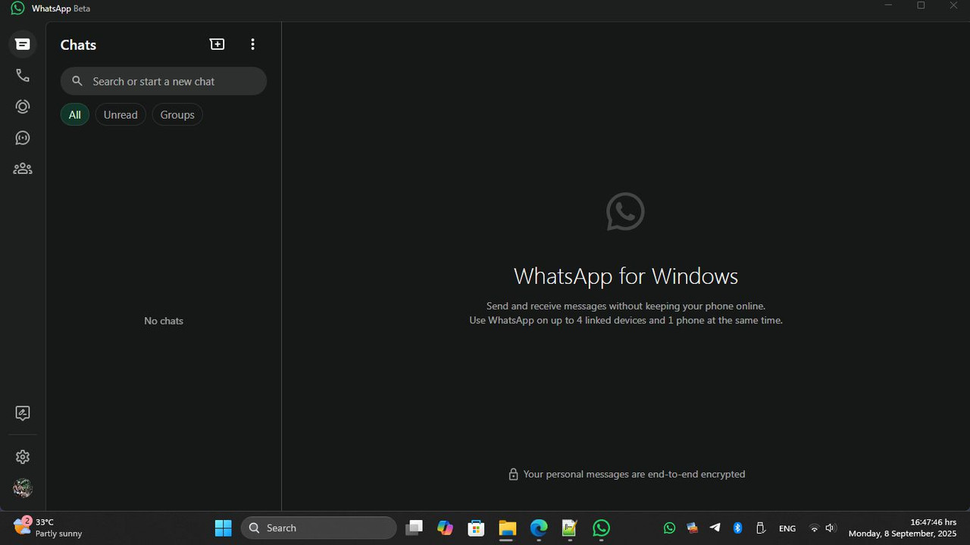Click the 'WhatsApp for Windows' heading

[626, 276]
